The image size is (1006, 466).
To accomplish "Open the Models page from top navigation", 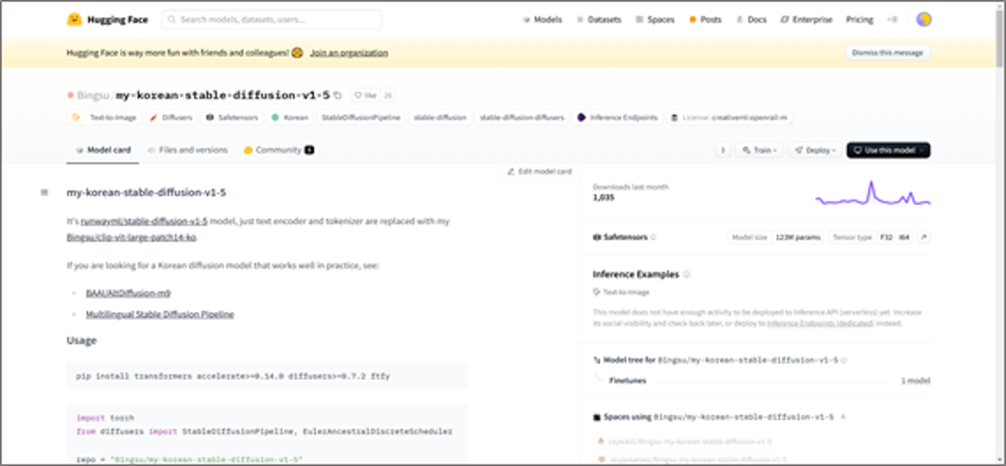I will 543,19.
